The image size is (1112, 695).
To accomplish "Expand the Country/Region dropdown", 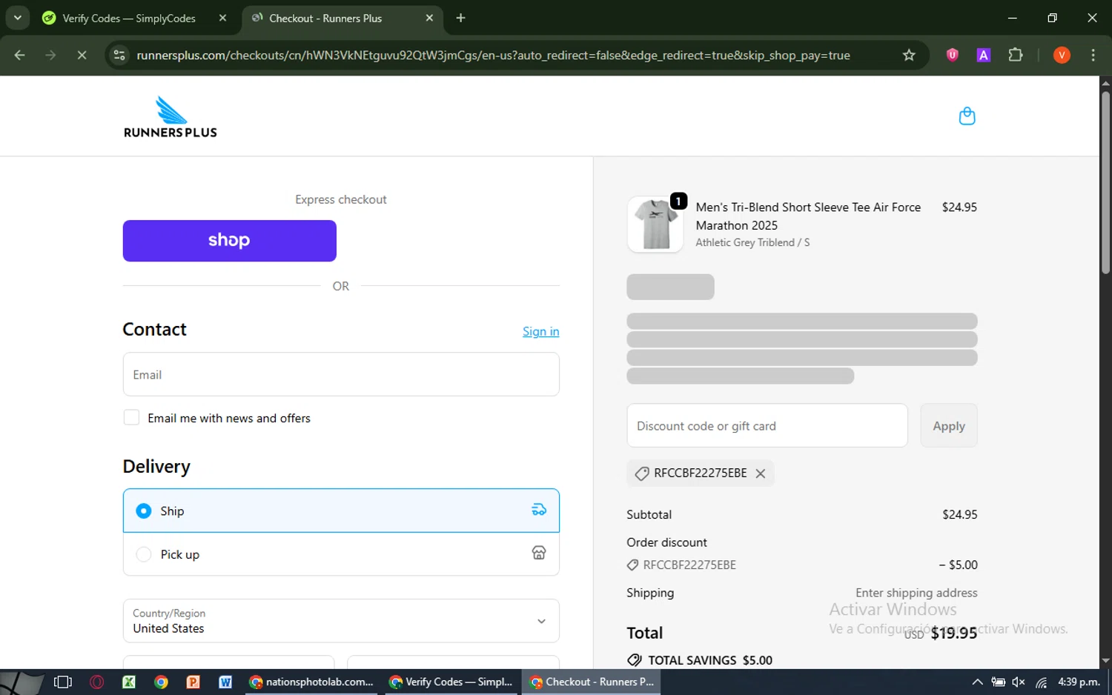I will click(x=341, y=621).
